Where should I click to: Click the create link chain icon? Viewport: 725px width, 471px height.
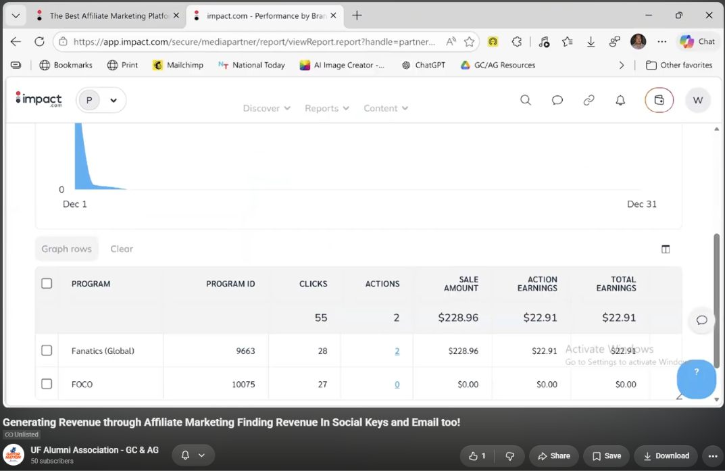point(589,100)
